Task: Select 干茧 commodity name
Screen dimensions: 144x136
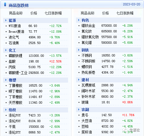Action: 12,127
